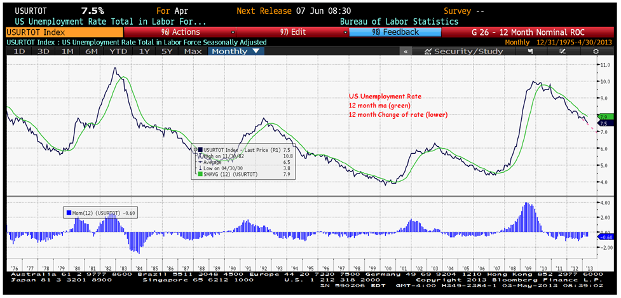Select the 5Y time range
621x298 pixels.
click(165, 51)
